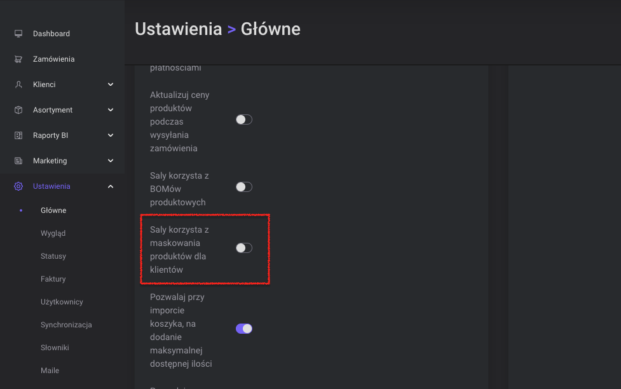
Task: Enable the highlighted product masking toggle
Action: [243, 247]
